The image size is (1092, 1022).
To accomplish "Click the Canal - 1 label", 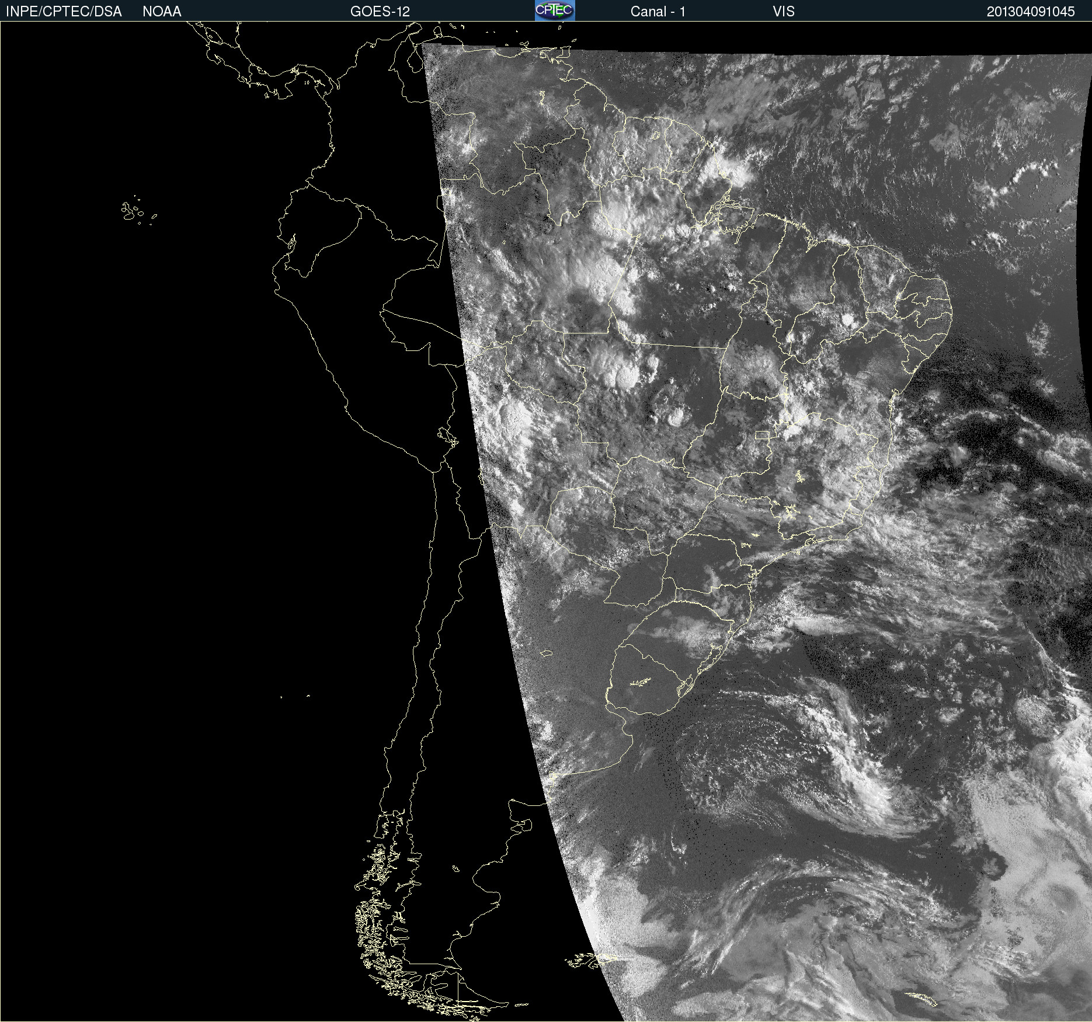I will coord(658,12).
